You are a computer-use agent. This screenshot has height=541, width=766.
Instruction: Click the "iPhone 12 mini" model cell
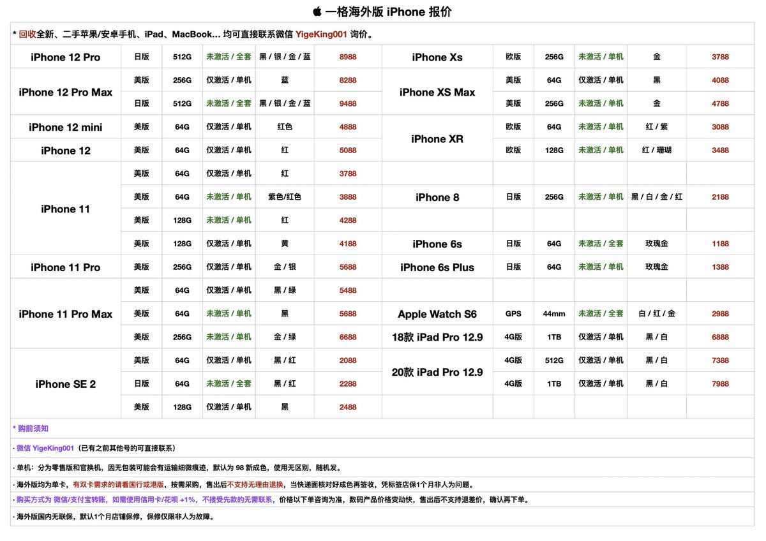click(66, 127)
